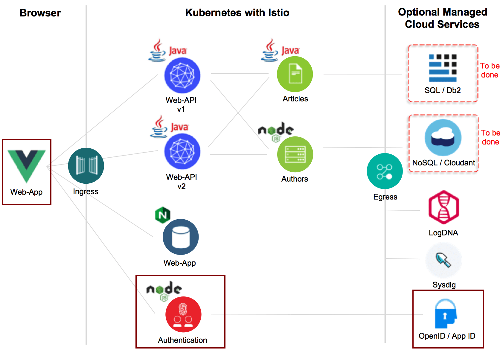Click the teal Egress icon
Image resolution: width=503 pixels, height=350 pixels.
(385, 171)
